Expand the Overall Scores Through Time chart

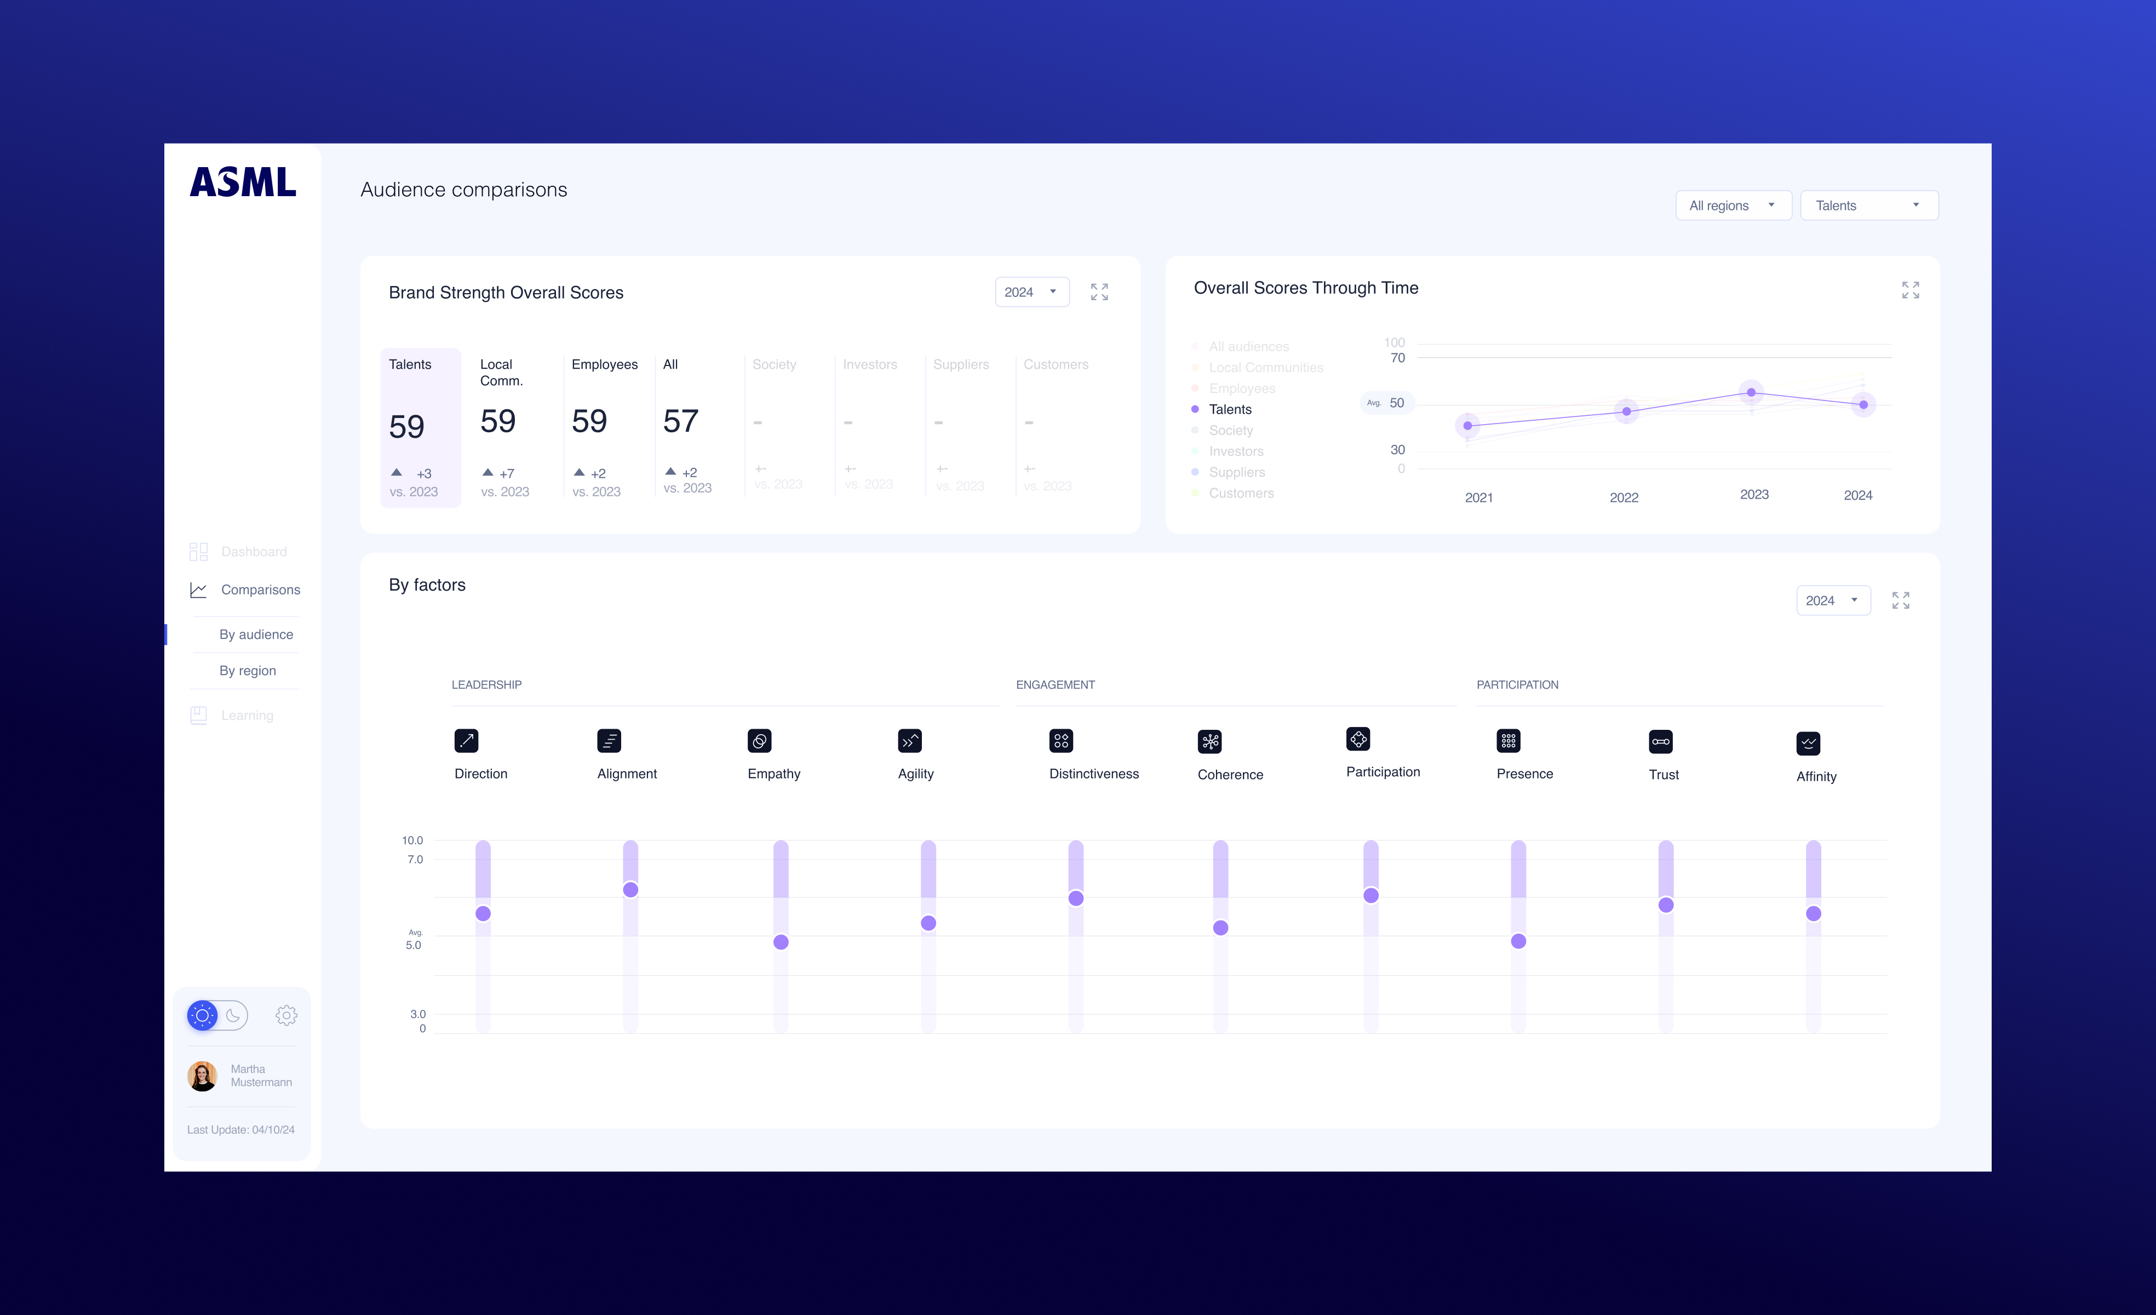coord(1910,290)
